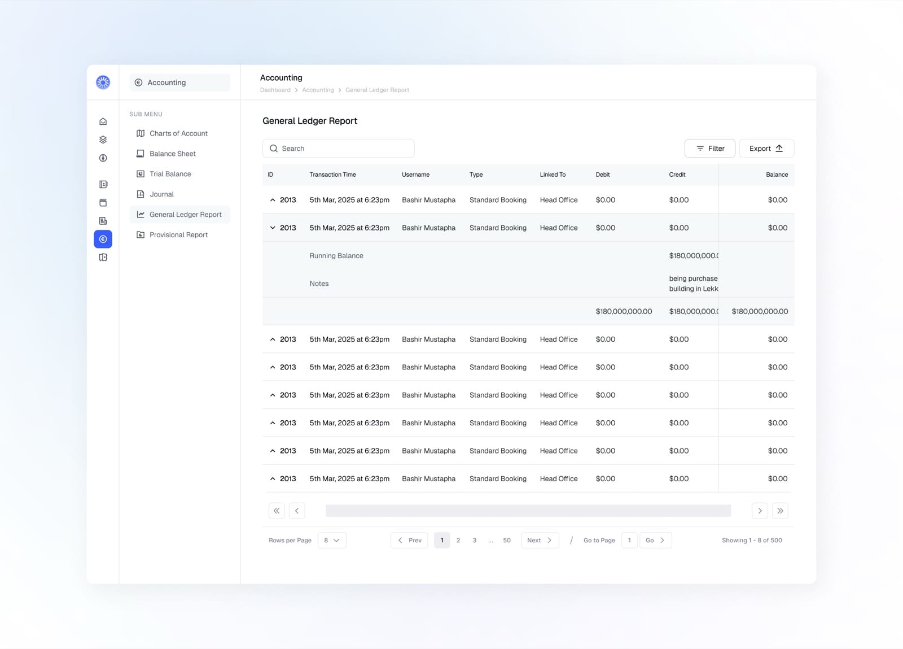Select the archive box sidebar icon
Viewport: 903px width, 649px height.
(x=103, y=203)
